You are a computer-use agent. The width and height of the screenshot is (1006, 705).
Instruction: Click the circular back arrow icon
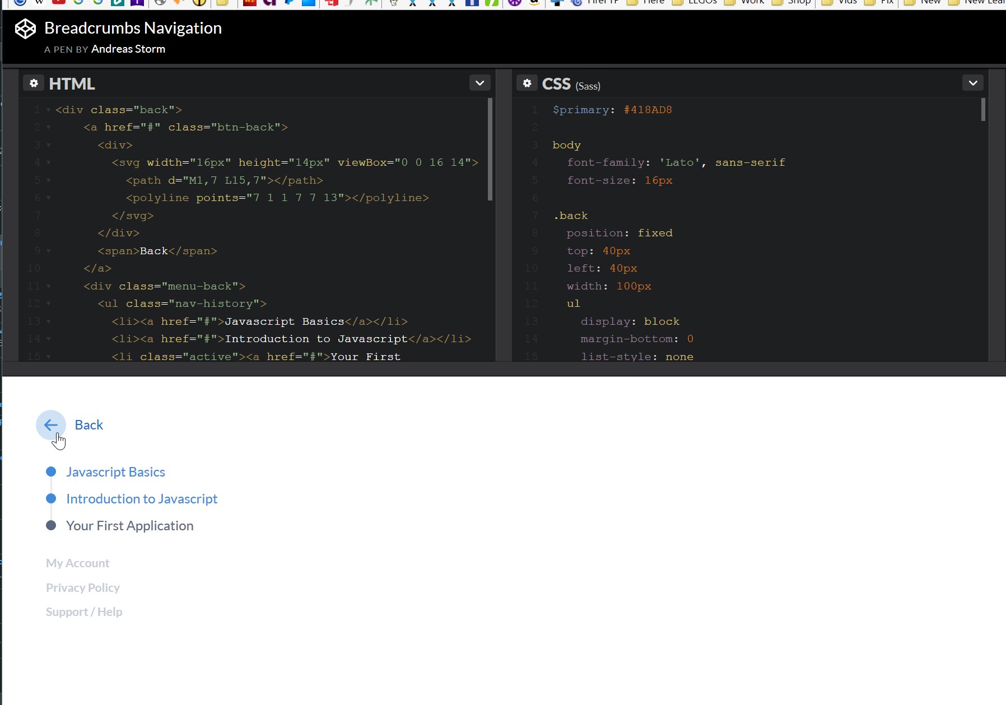(51, 425)
